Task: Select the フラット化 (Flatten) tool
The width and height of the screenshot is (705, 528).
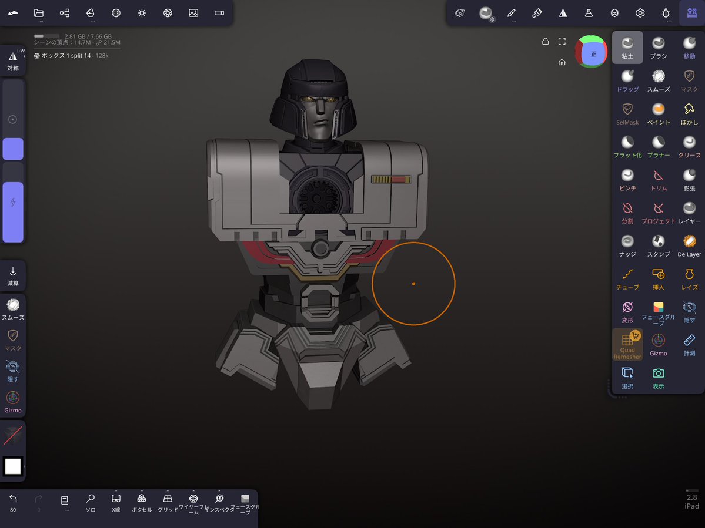Action: click(x=627, y=147)
